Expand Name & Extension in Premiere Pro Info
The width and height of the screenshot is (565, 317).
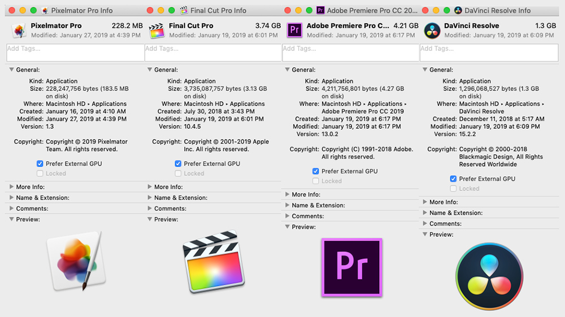[287, 205]
